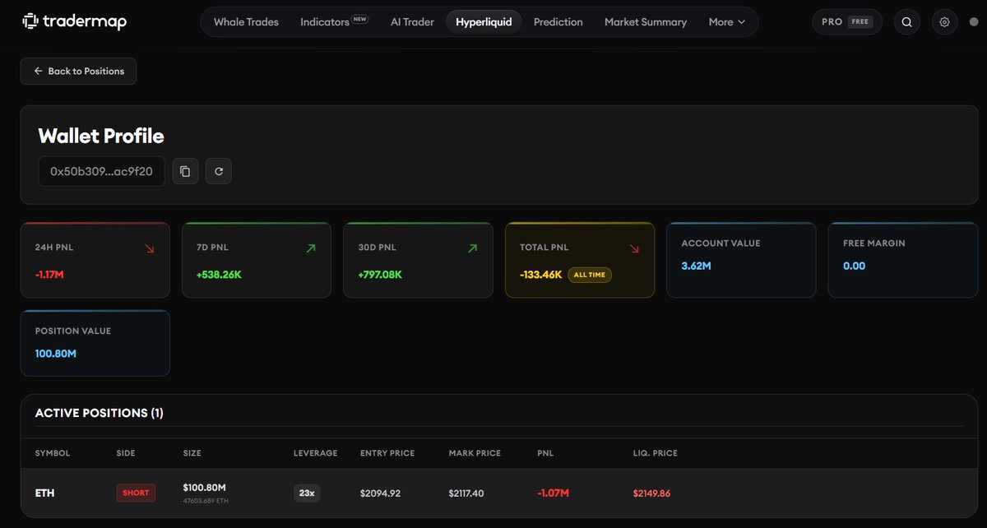This screenshot has width=987, height=528.
Task: Click the SHORT side badge
Action: pyautogui.click(x=136, y=493)
